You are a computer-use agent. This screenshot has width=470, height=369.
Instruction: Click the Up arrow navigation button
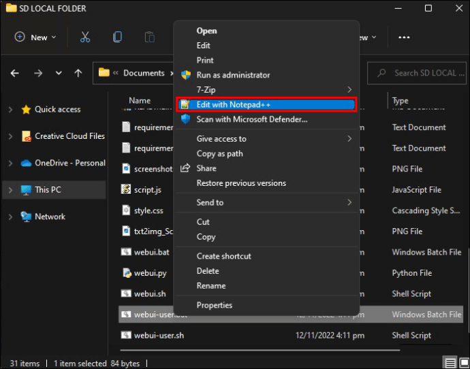pyautogui.click(x=78, y=73)
